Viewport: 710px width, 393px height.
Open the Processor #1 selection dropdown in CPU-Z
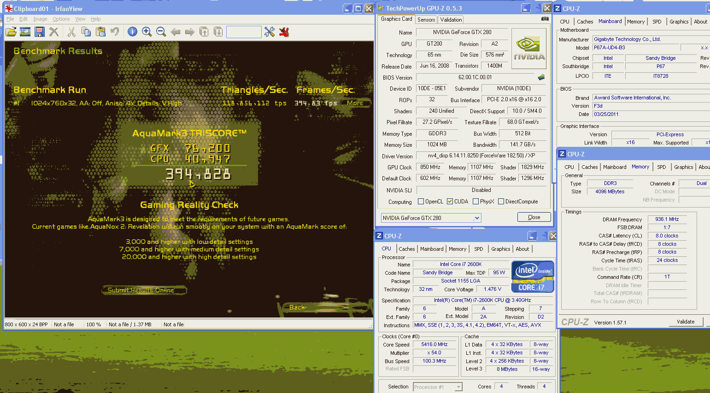tap(438, 387)
